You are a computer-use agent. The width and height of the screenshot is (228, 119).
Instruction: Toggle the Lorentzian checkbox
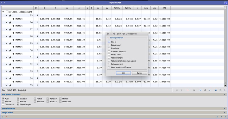tap(60, 101)
